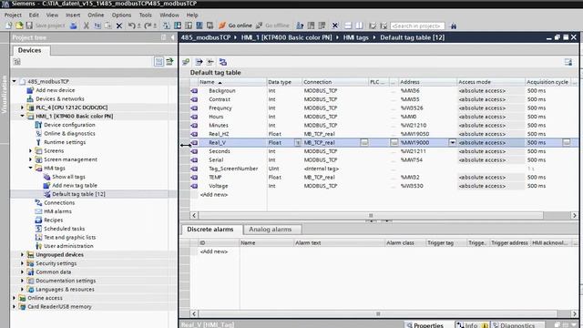Screen dimensions: 583x328
Task: Collapse the 485_modbusTCP project node
Action: pyautogui.click(x=15, y=81)
